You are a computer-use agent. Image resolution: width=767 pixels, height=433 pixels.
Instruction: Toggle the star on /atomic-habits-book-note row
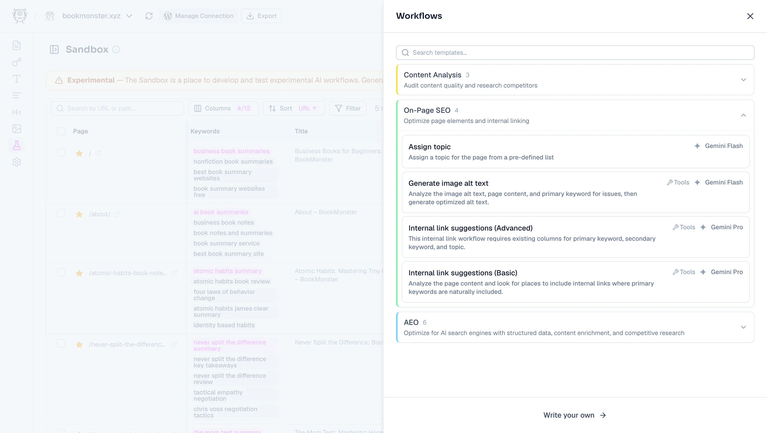[79, 273]
